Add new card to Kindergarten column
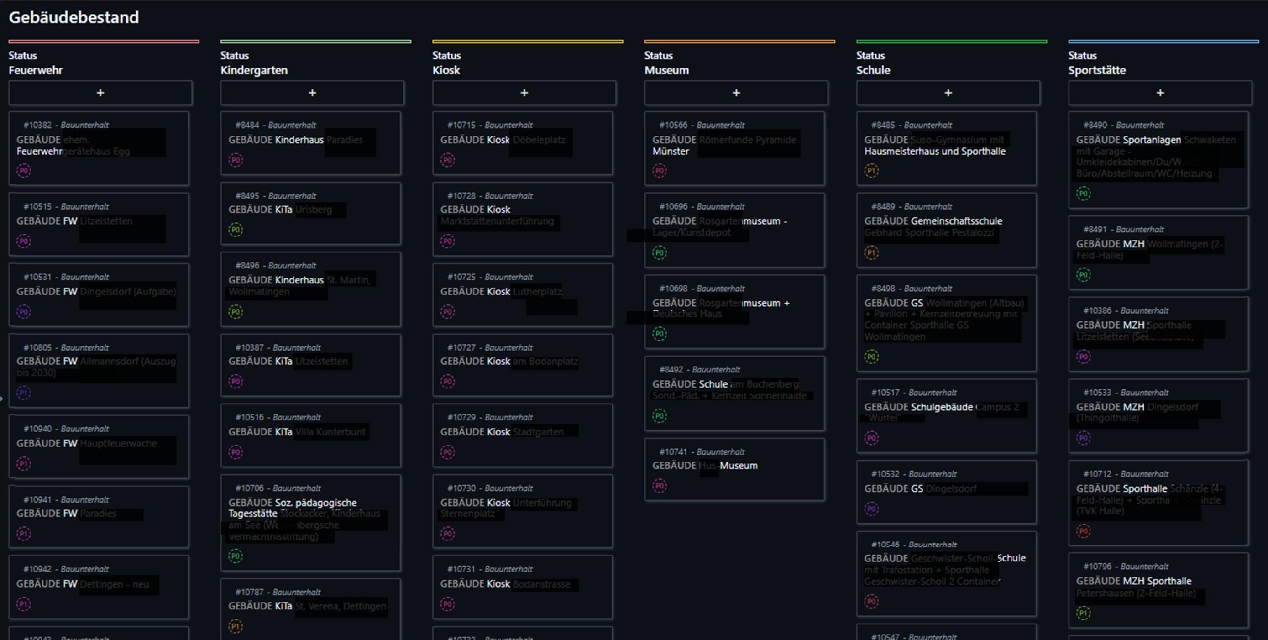This screenshot has width=1268, height=640. click(312, 93)
